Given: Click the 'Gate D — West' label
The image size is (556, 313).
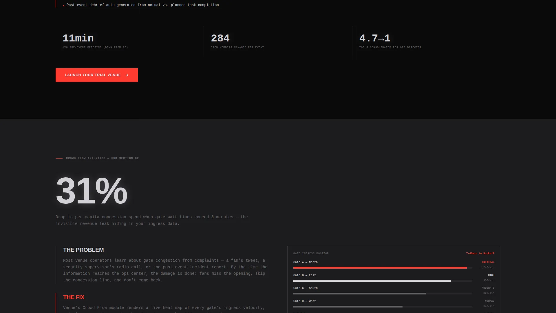Looking at the screenshot, I should click(305, 301).
